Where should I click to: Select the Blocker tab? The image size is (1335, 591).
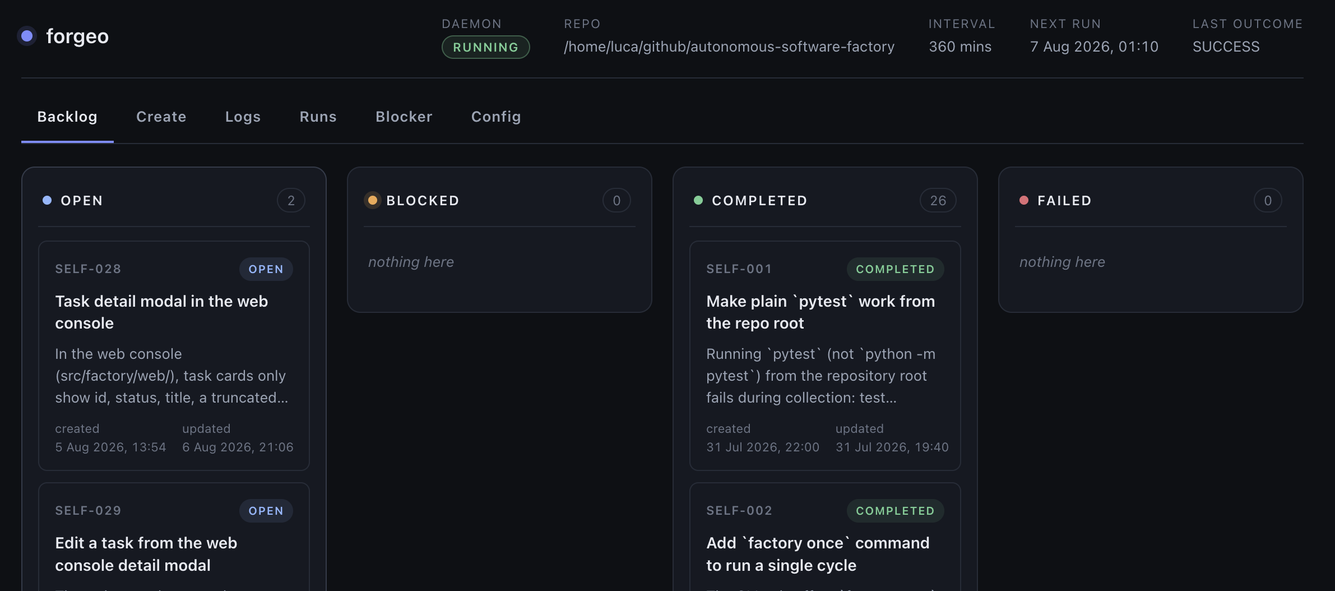pyautogui.click(x=404, y=117)
